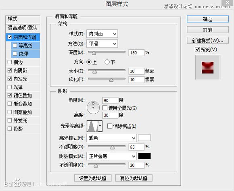The image size is (234, 191).
Task: Click highlight opacity field showing 65
Action: pyautogui.click(x=136, y=147)
